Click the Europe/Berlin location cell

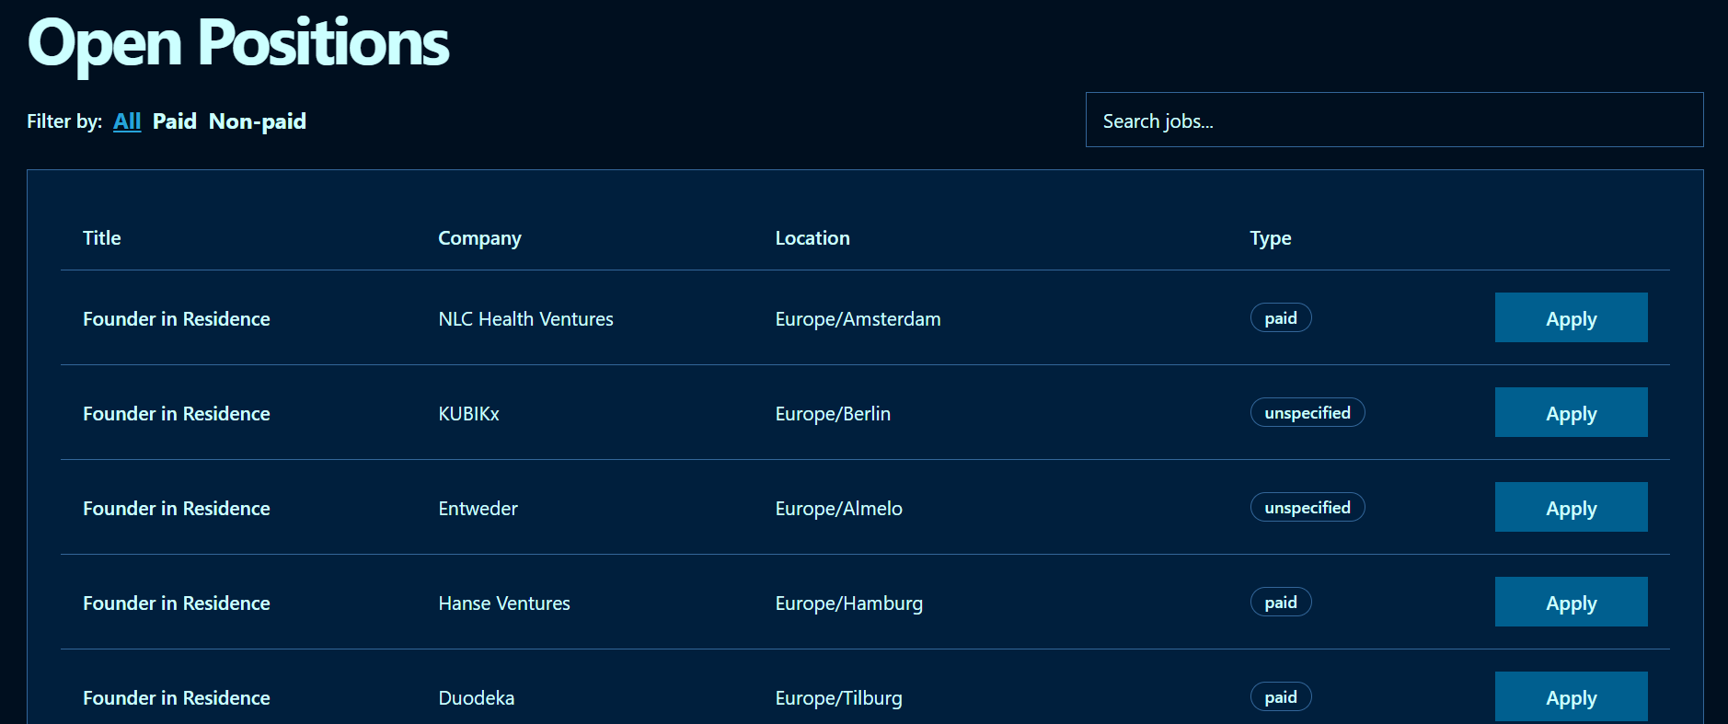pos(833,414)
